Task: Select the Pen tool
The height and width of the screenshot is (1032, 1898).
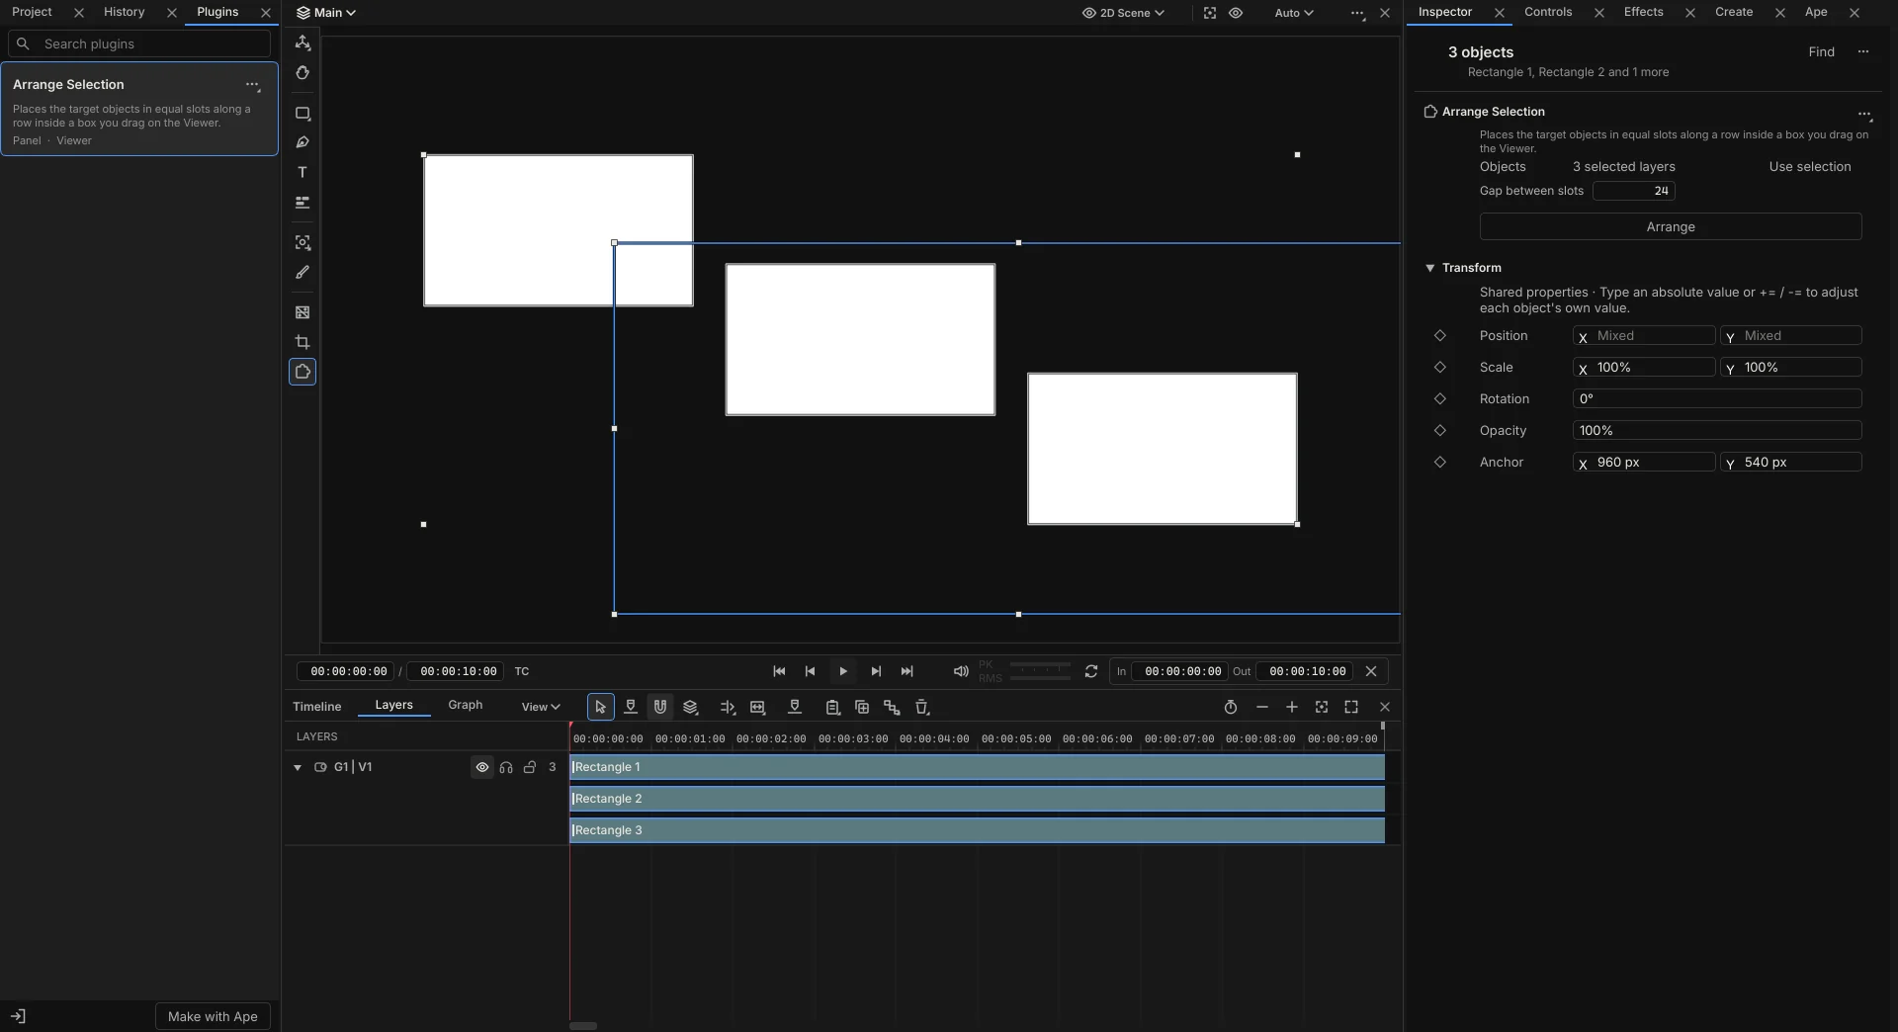Action: tap(302, 142)
